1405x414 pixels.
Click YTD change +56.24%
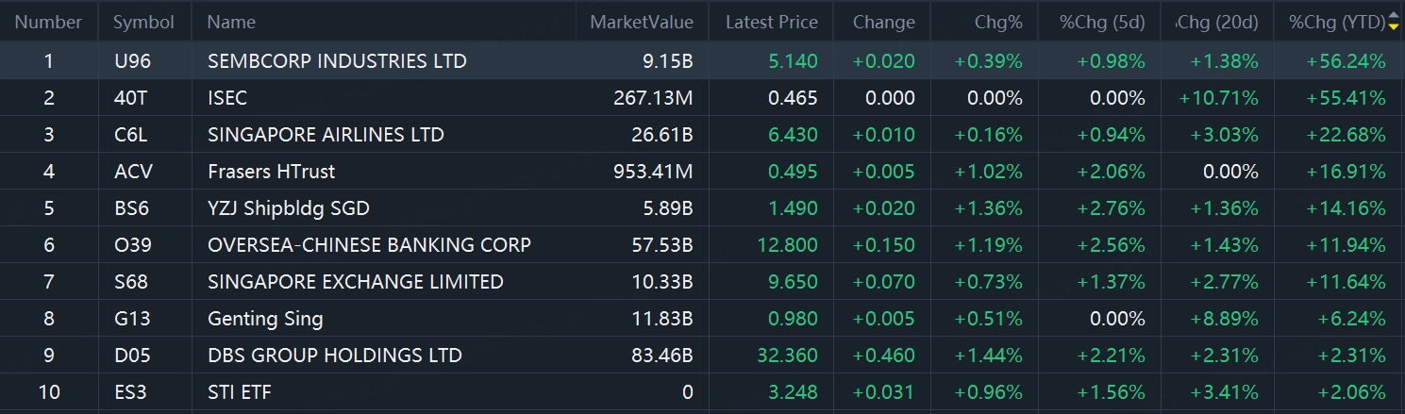(x=1346, y=61)
